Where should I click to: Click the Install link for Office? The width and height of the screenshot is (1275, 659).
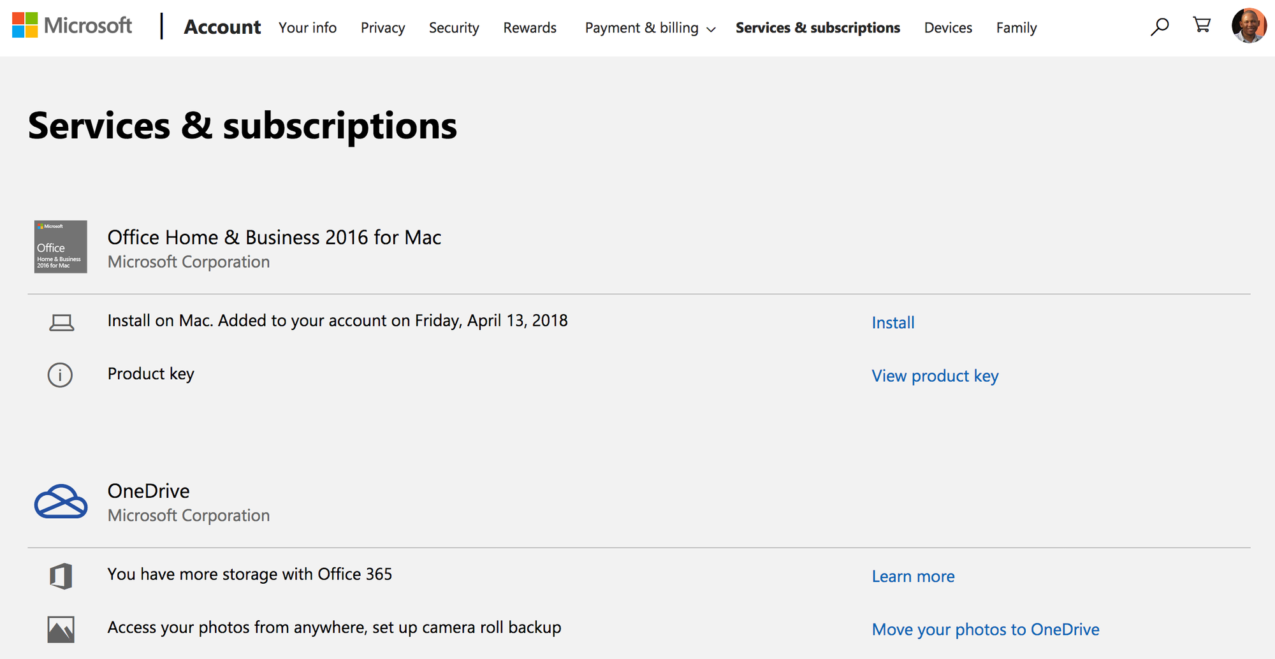(x=892, y=323)
